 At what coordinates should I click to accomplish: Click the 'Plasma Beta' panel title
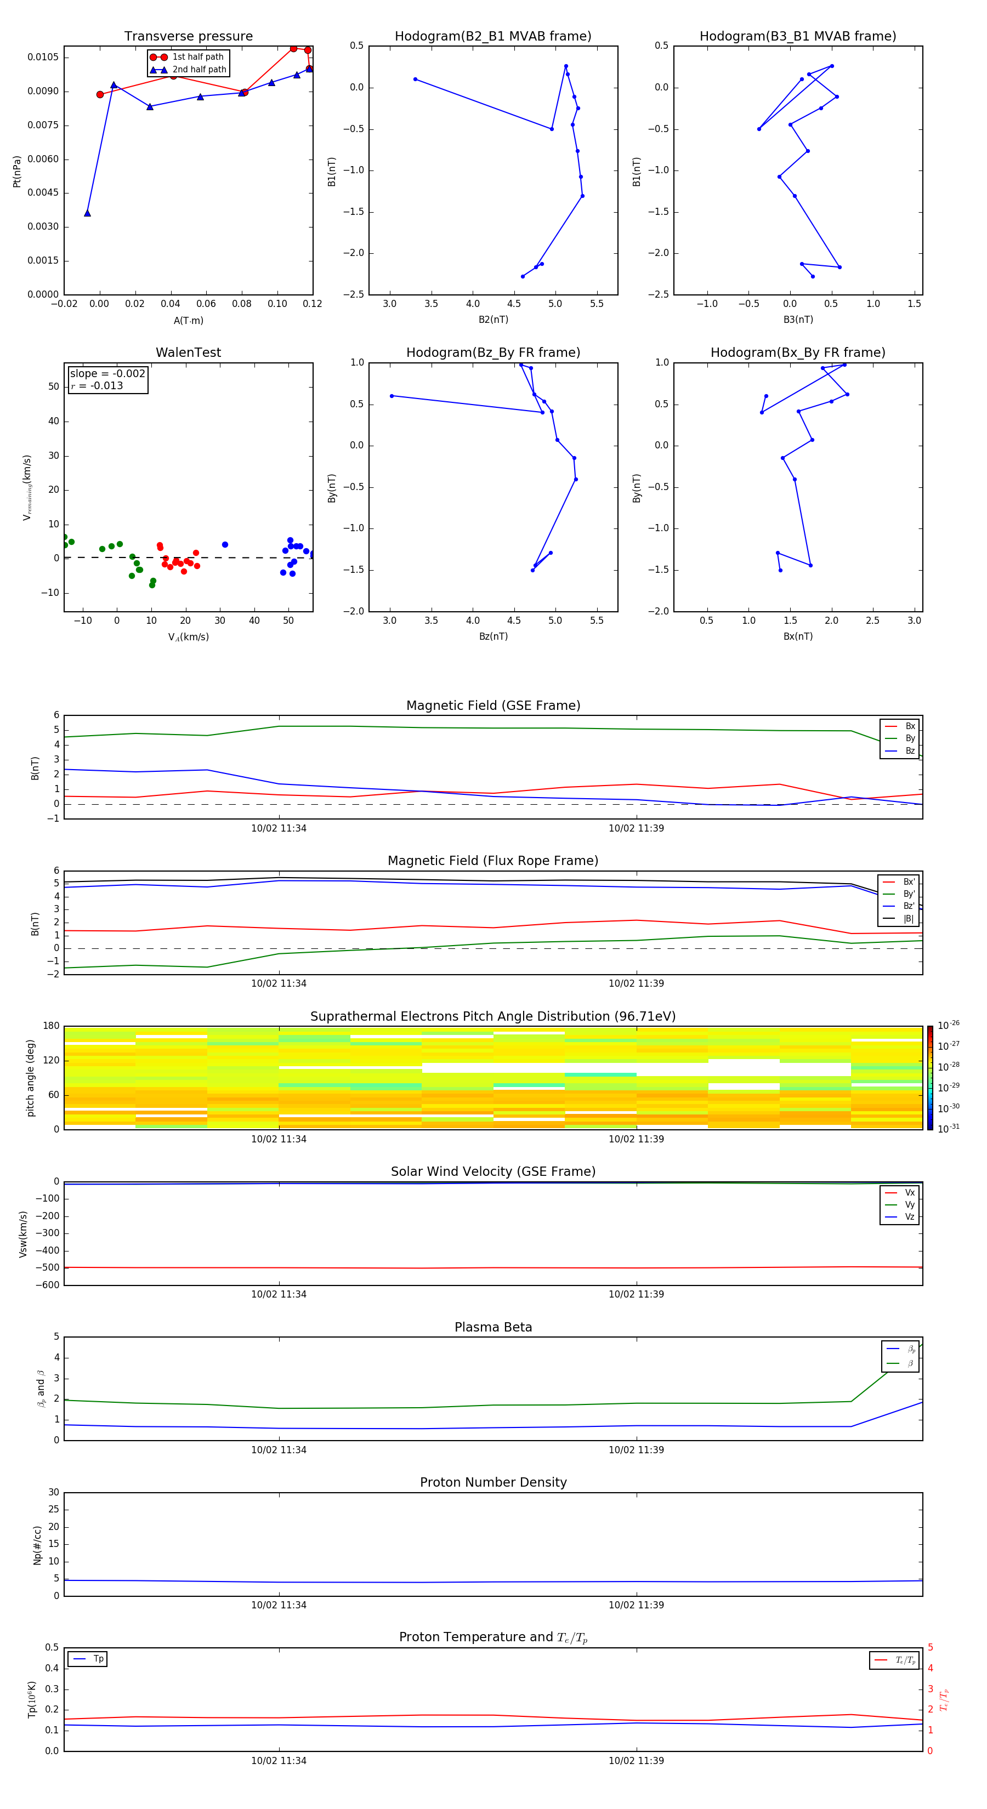point(493,1328)
